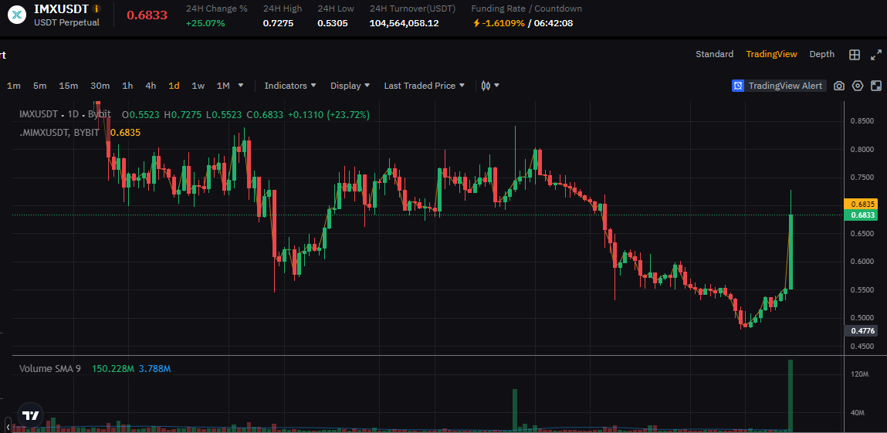Click the TradingView Alert button
Screen dimensions: 887x433
point(779,86)
